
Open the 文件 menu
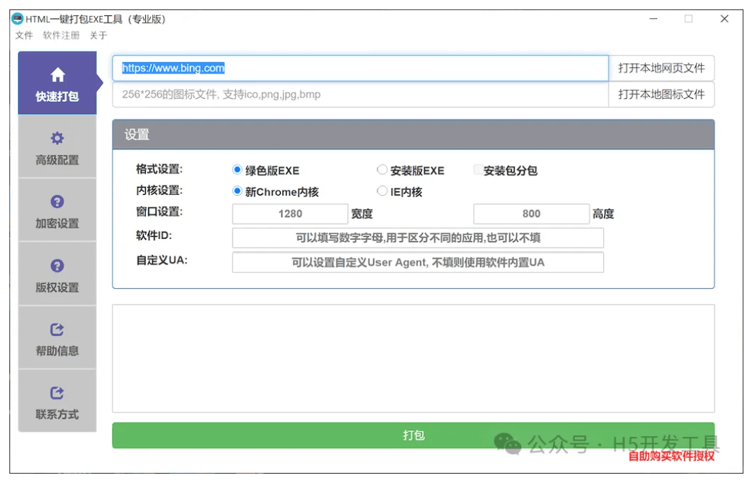click(x=24, y=35)
